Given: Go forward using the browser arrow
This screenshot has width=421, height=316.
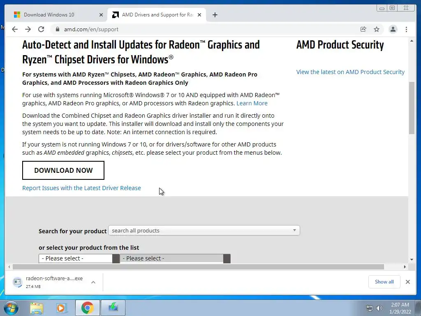Looking at the screenshot, I should pos(28,29).
